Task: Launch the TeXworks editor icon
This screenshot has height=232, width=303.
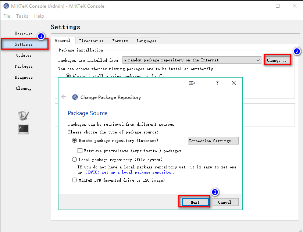Action: pos(24,115)
